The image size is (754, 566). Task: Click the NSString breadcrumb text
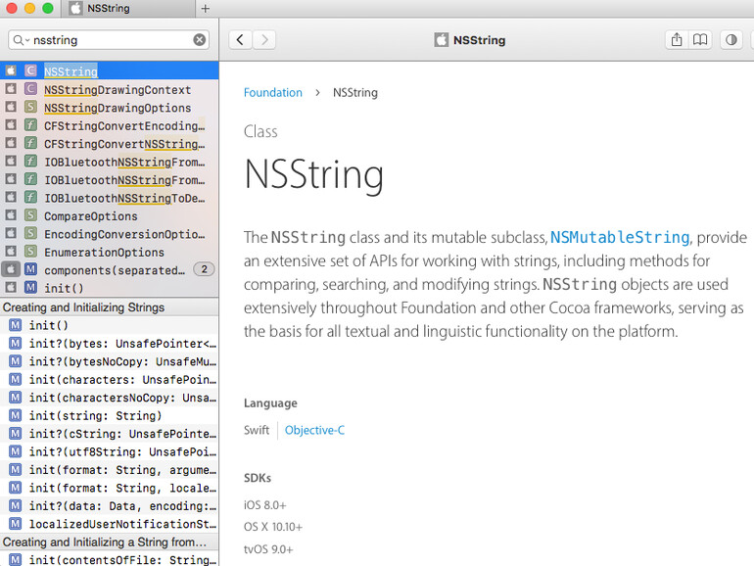(354, 92)
